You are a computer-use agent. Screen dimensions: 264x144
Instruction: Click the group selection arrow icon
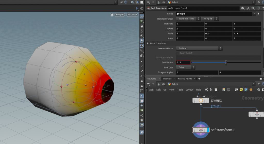tap(259, 14)
